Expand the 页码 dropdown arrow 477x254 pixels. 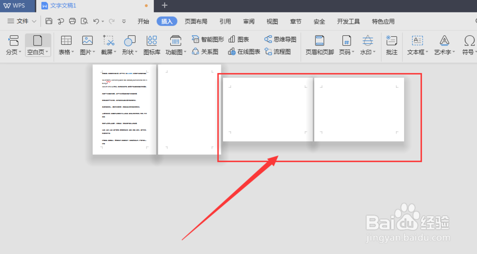353,52
